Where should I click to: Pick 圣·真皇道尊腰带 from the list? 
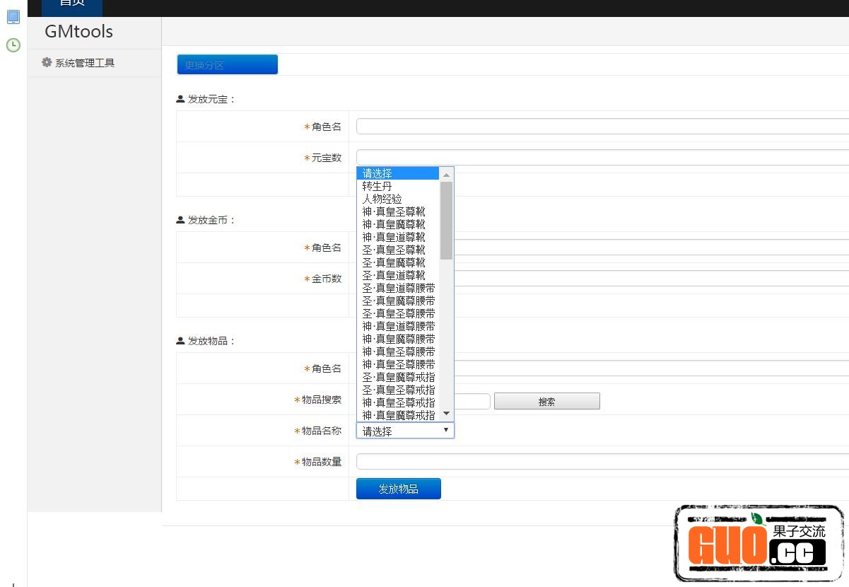[399, 288]
